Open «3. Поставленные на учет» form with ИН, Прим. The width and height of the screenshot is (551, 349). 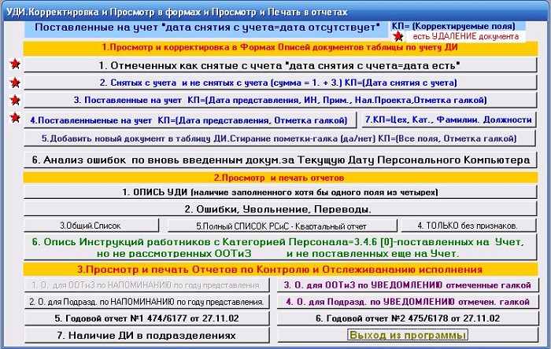[x=280, y=101]
